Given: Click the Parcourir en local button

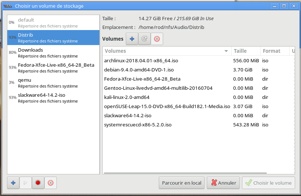Looking at the screenshot, I should (181, 183).
